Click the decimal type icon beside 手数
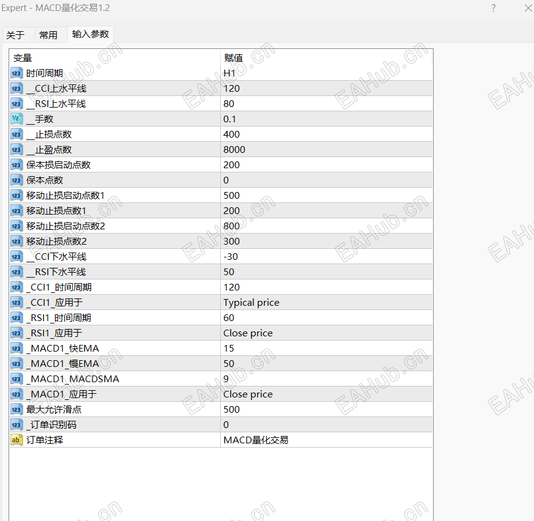 pos(17,119)
